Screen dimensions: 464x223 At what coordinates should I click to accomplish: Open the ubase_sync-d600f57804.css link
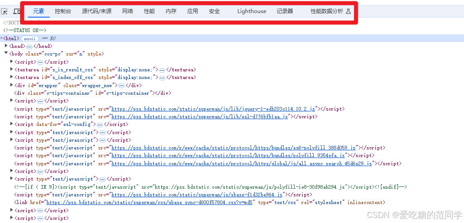click(150, 202)
